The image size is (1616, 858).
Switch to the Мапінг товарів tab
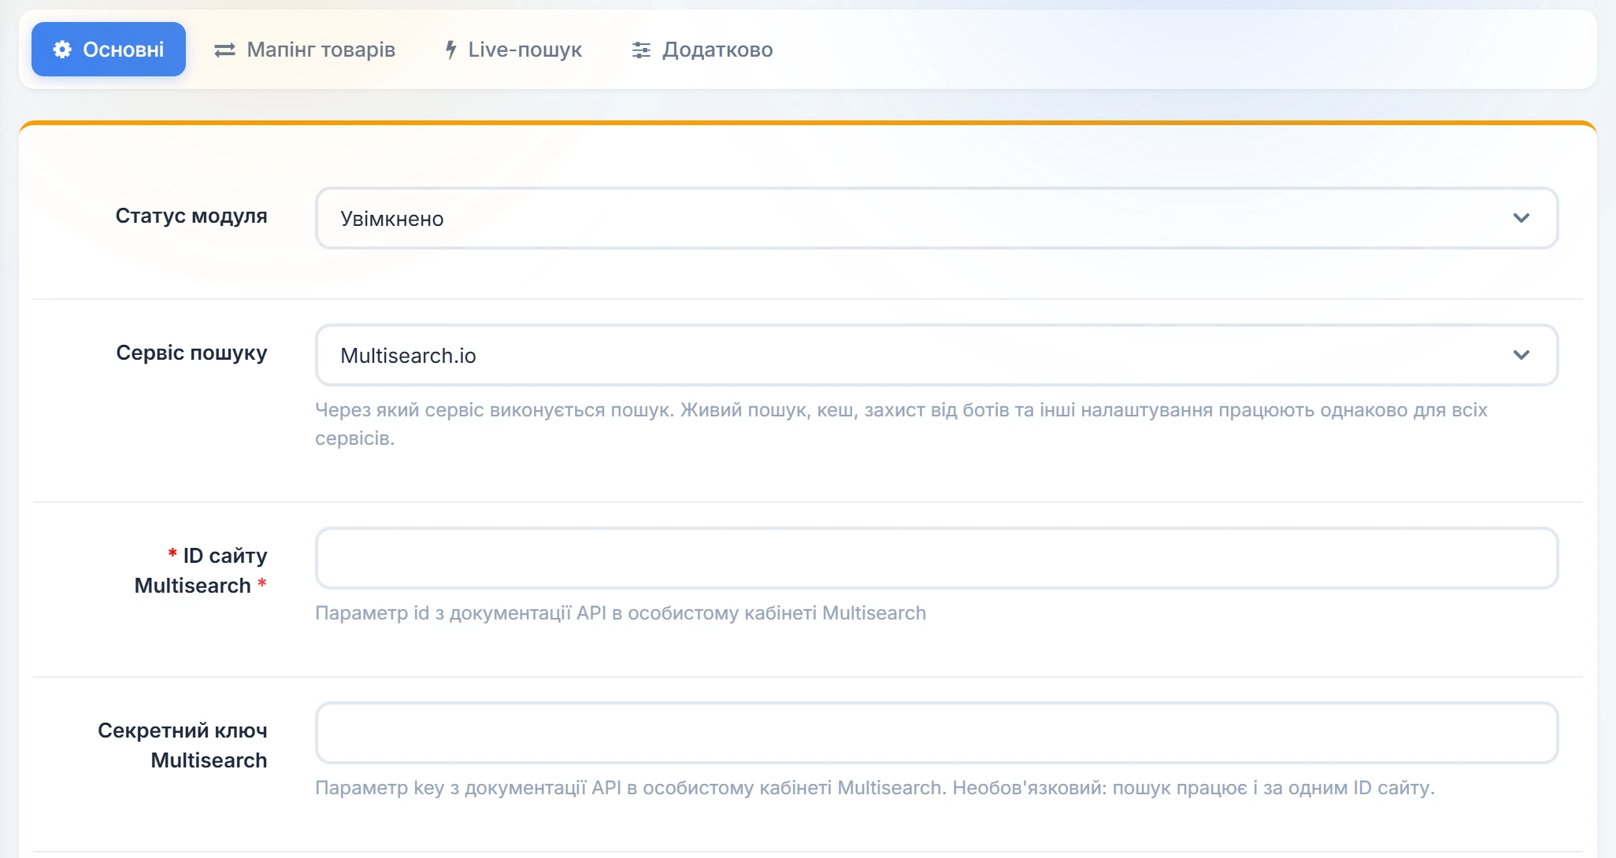(x=305, y=50)
